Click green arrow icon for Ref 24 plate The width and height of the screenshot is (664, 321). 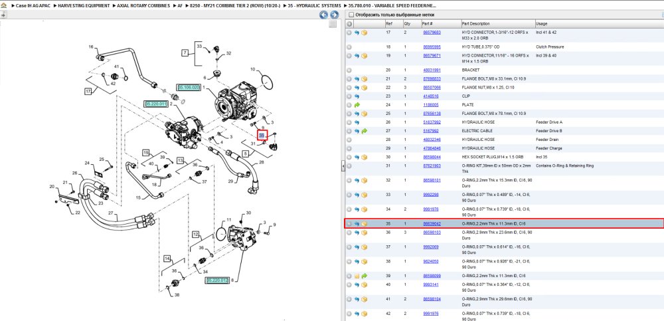357,105
